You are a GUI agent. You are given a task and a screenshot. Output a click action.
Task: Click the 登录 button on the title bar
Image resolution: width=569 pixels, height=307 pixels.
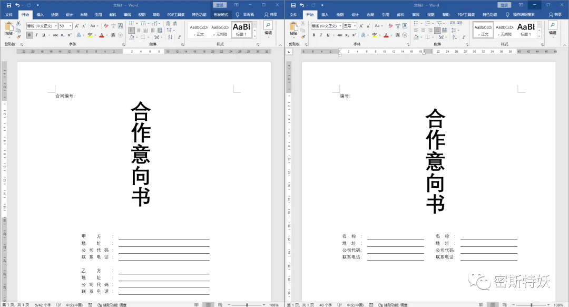click(219, 5)
